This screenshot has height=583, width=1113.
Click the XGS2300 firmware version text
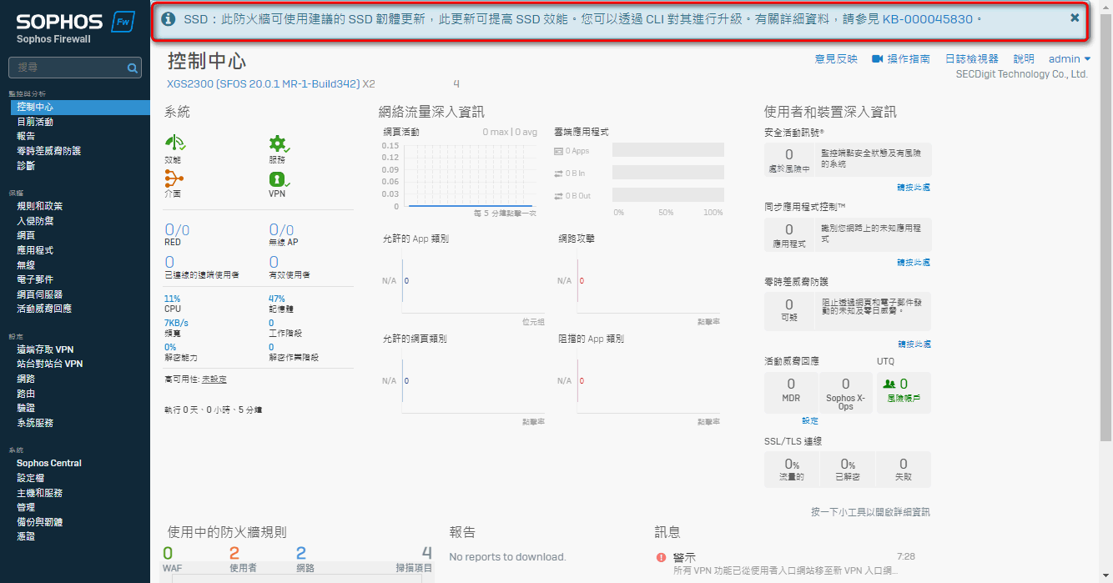[x=264, y=84]
